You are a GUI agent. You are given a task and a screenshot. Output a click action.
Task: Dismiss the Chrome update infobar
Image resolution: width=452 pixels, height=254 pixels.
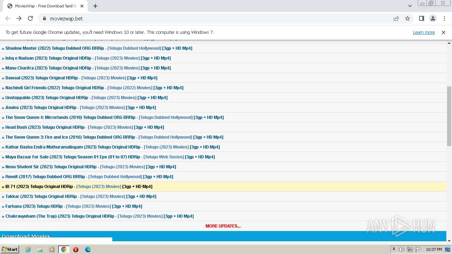pos(444,32)
